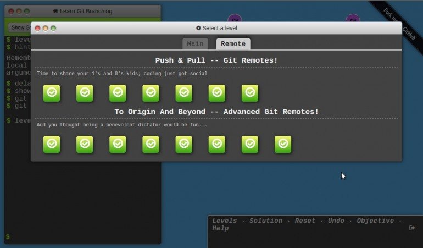Switch to the Main levels tab

pos(195,44)
